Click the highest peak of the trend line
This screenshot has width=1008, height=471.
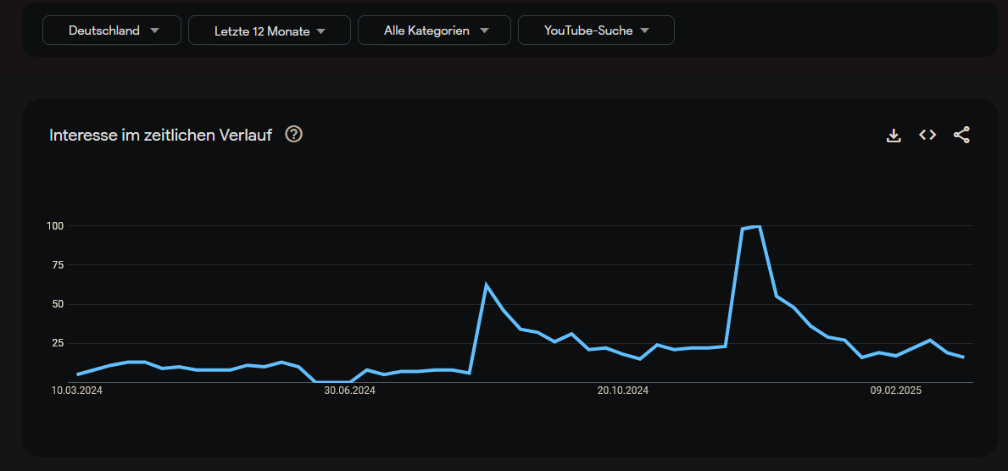tap(759, 227)
